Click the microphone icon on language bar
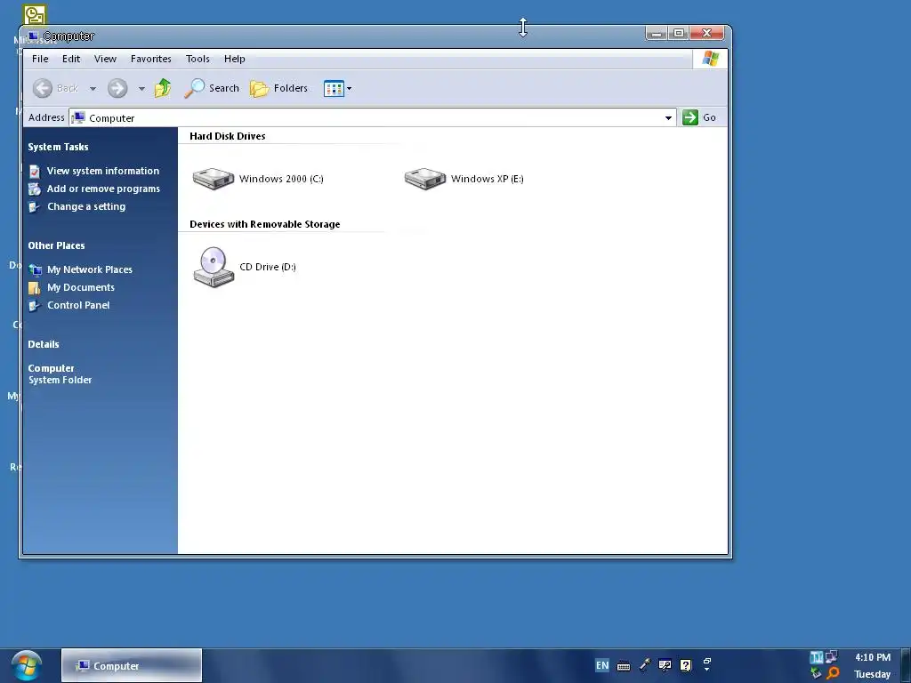The width and height of the screenshot is (911, 683). (x=645, y=665)
